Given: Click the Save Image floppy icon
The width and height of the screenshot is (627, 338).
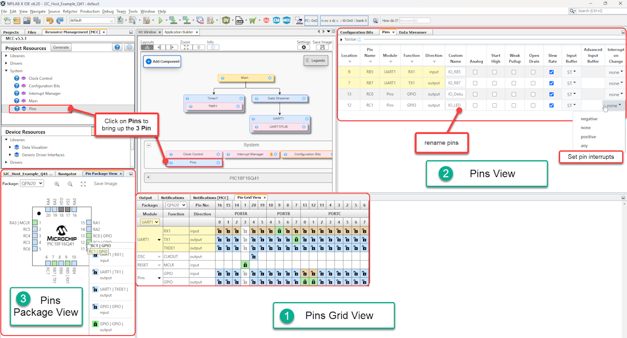Looking at the screenshot, I should [323, 47].
